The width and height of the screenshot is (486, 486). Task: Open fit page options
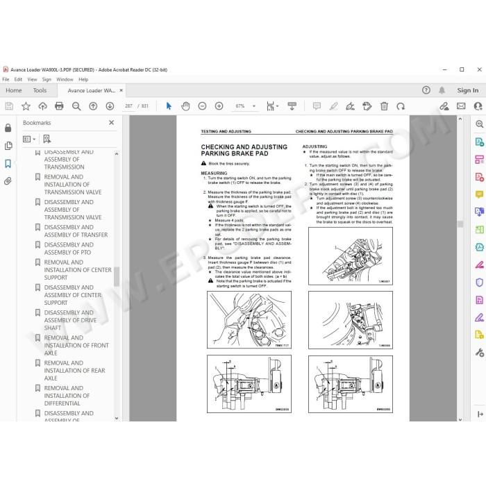272,106
